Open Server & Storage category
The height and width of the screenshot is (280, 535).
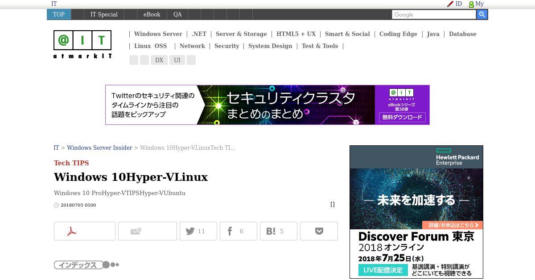pyautogui.click(x=241, y=34)
